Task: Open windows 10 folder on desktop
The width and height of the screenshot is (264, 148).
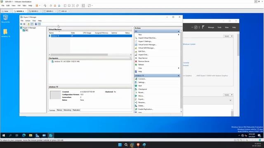Action: click(x=5, y=33)
